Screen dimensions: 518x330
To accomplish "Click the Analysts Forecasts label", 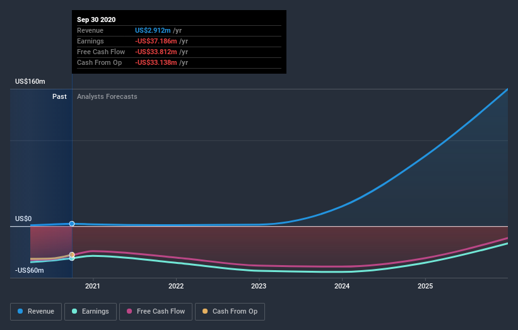I will click(x=107, y=96).
